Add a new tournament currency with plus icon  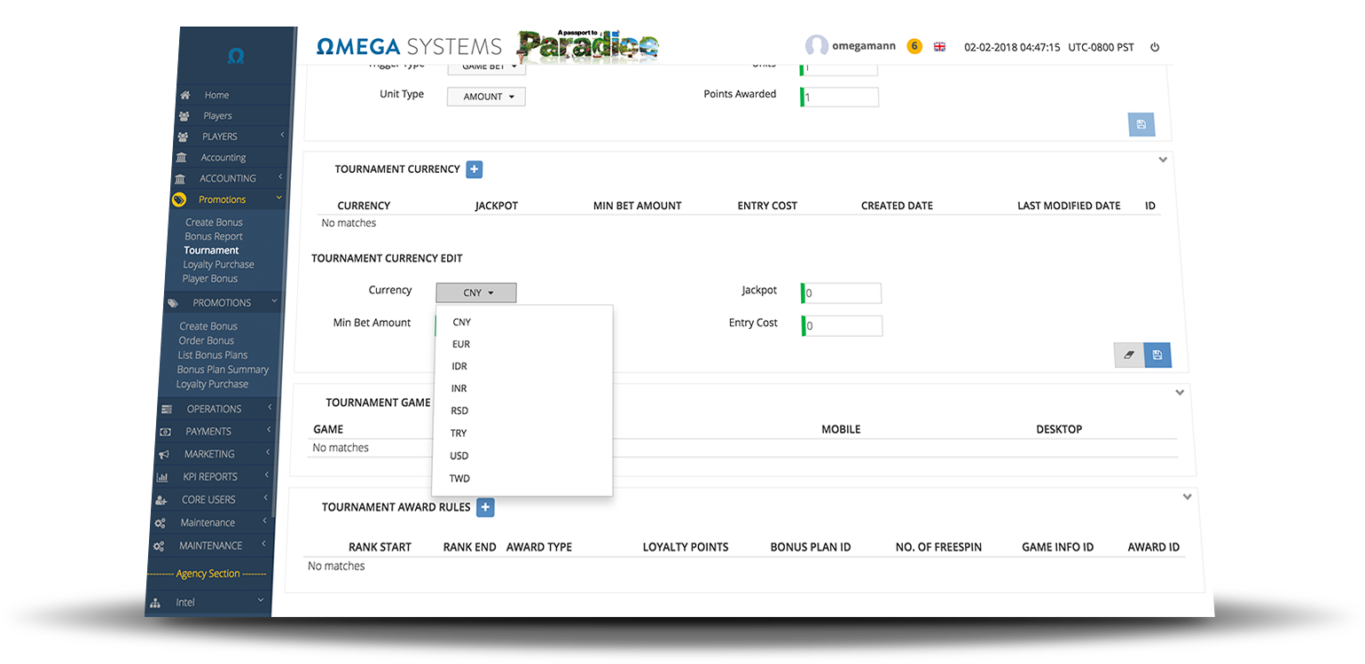pyautogui.click(x=474, y=169)
